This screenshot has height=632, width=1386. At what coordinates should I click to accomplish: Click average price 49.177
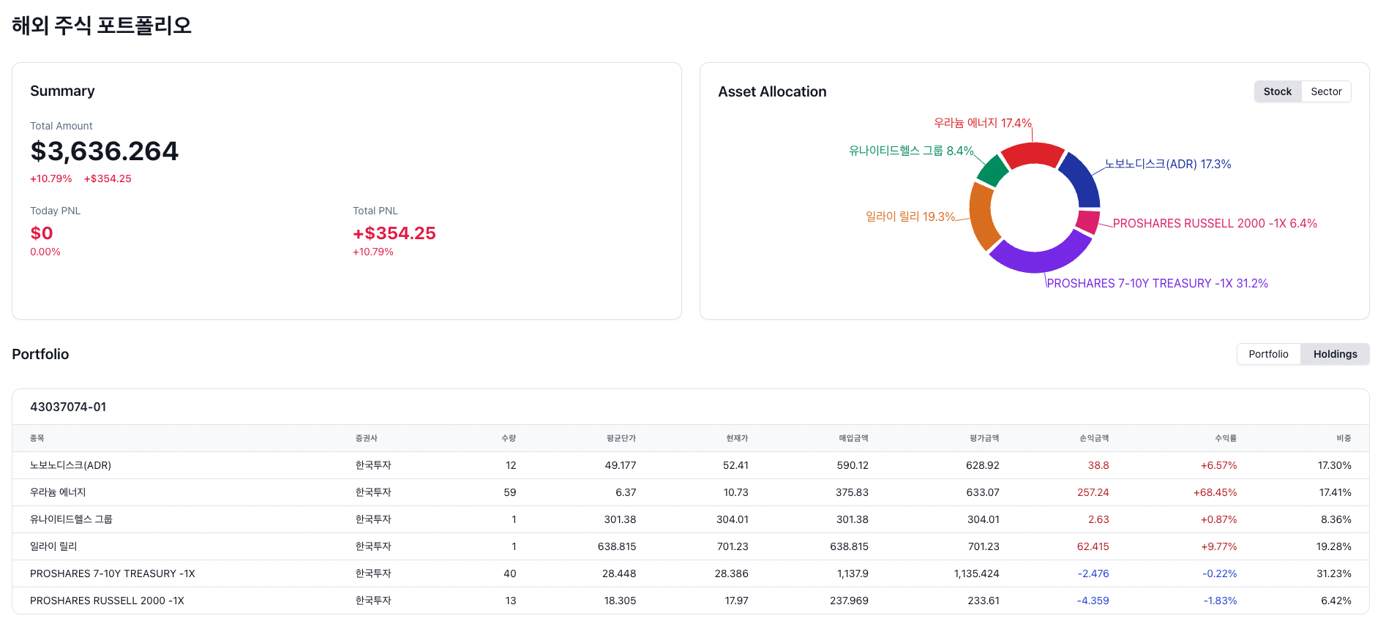[x=621, y=465]
